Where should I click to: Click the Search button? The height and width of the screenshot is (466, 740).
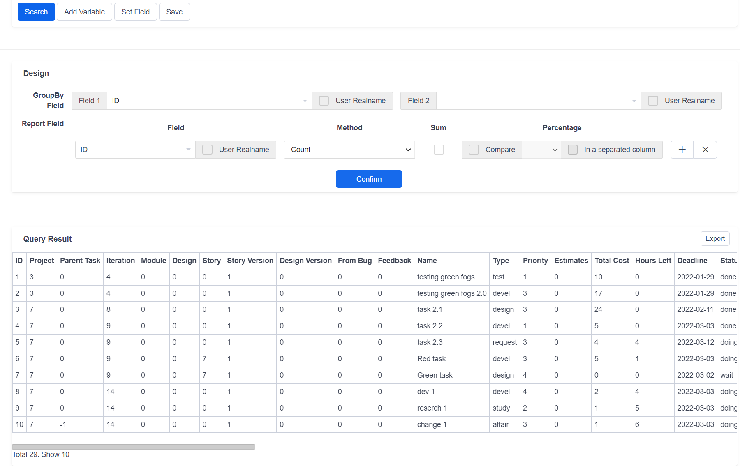click(x=36, y=12)
